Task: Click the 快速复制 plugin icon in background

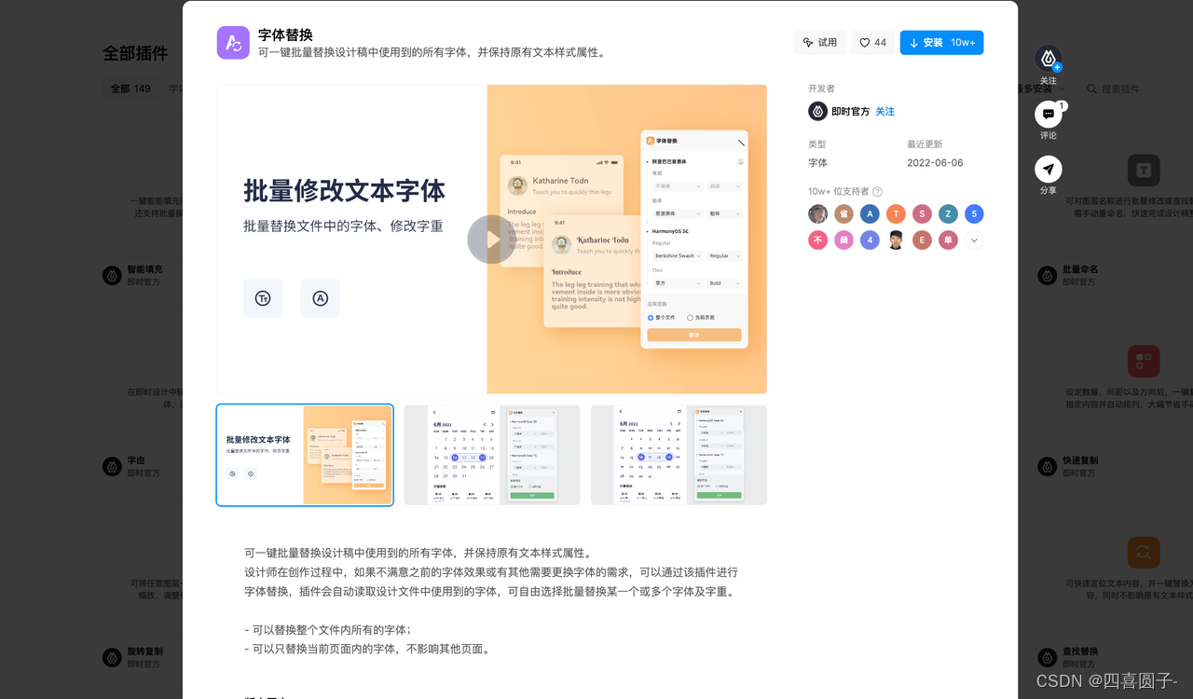Action: click(x=1048, y=466)
